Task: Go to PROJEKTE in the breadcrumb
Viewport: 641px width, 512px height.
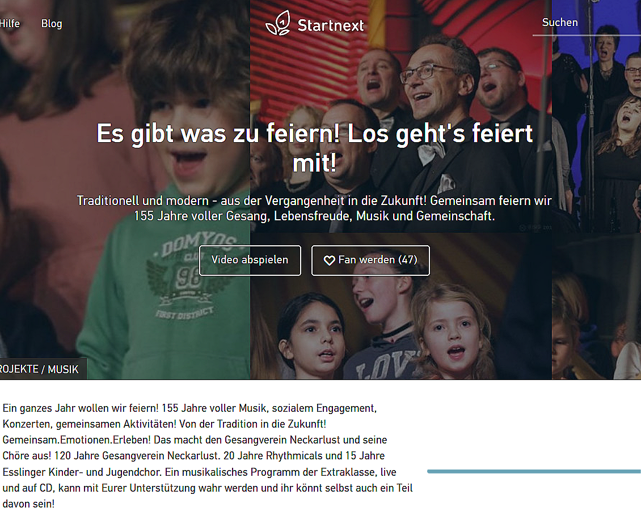Action: pos(19,369)
